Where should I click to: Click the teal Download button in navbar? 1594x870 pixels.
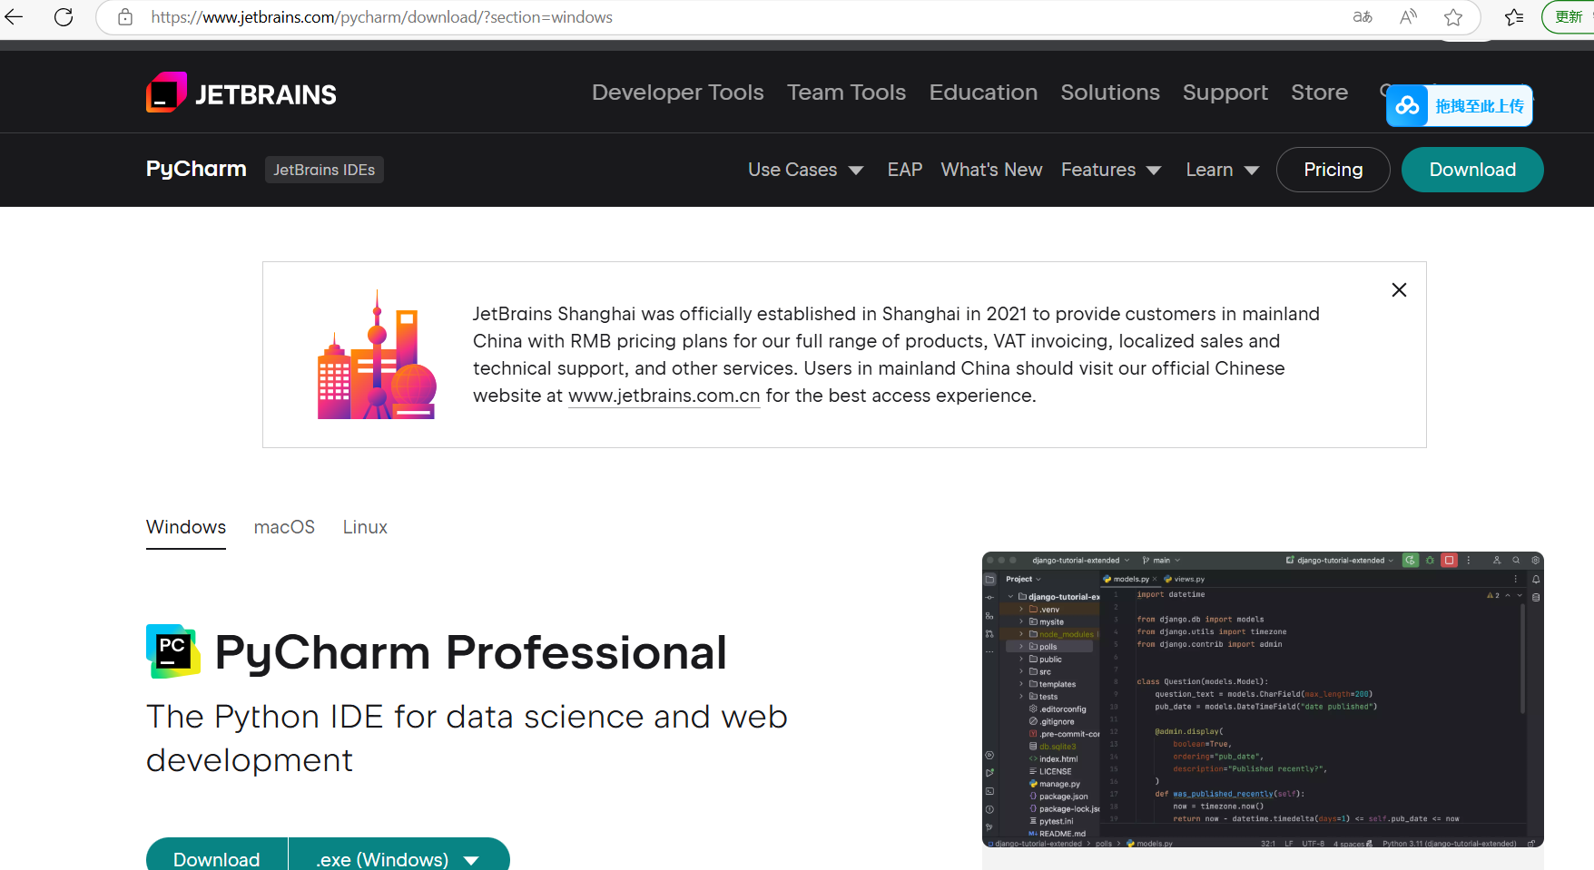click(1472, 170)
